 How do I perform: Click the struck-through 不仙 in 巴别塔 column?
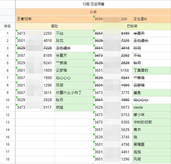pyautogui.click(x=151, y=56)
